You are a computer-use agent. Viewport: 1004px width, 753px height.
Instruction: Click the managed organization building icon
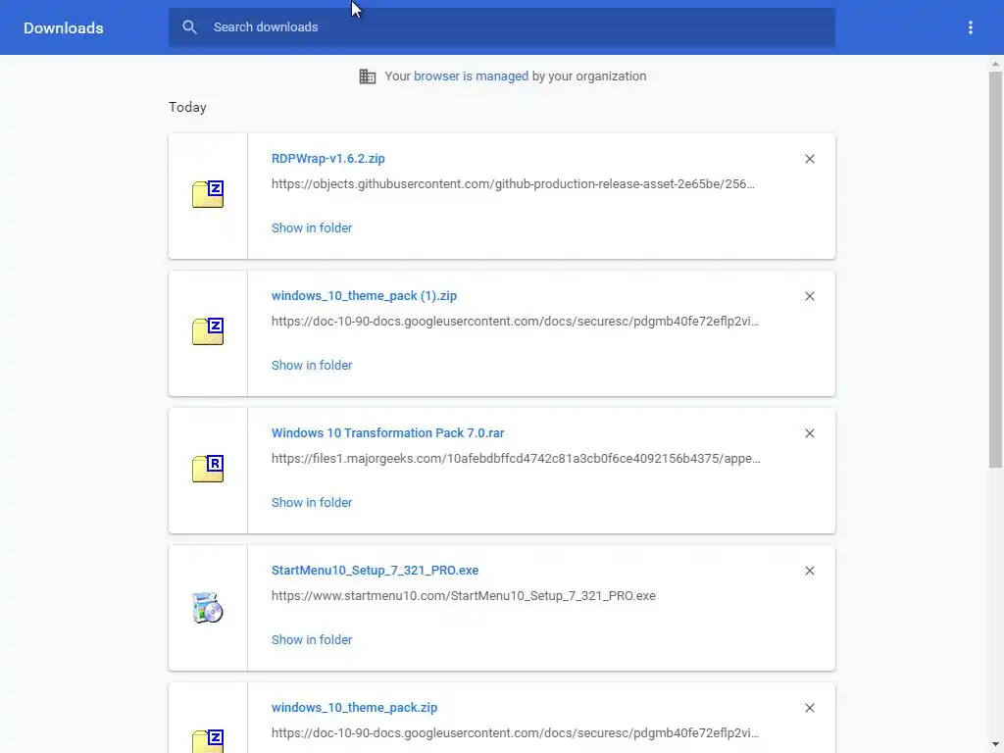[x=368, y=76]
